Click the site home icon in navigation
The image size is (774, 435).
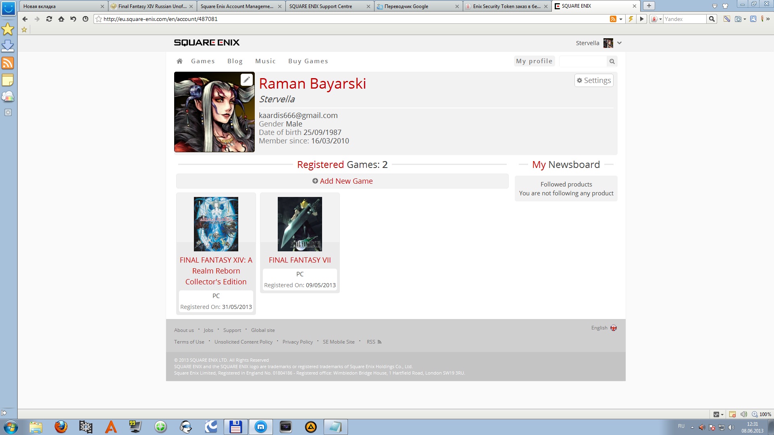pos(180,61)
